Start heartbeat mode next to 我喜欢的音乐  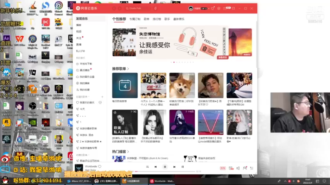(100, 102)
